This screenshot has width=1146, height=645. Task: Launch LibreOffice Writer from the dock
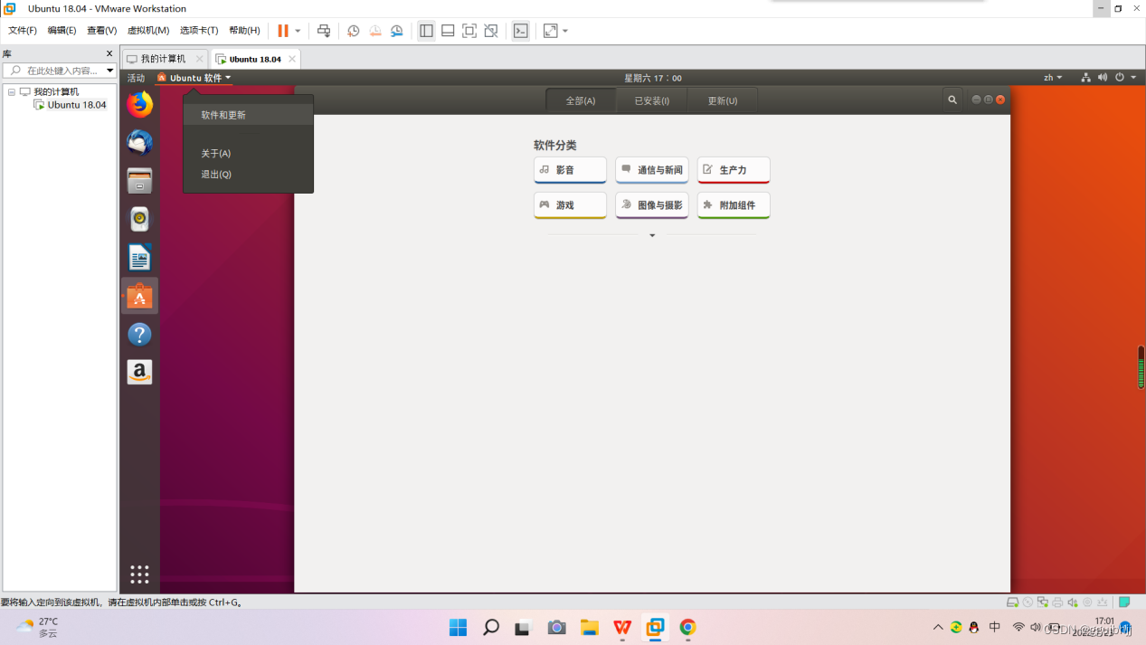click(x=139, y=258)
